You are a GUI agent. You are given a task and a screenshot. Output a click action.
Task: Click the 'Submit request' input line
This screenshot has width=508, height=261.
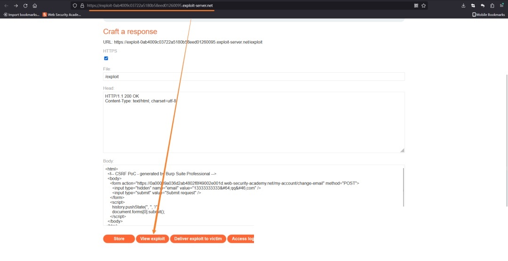click(157, 193)
